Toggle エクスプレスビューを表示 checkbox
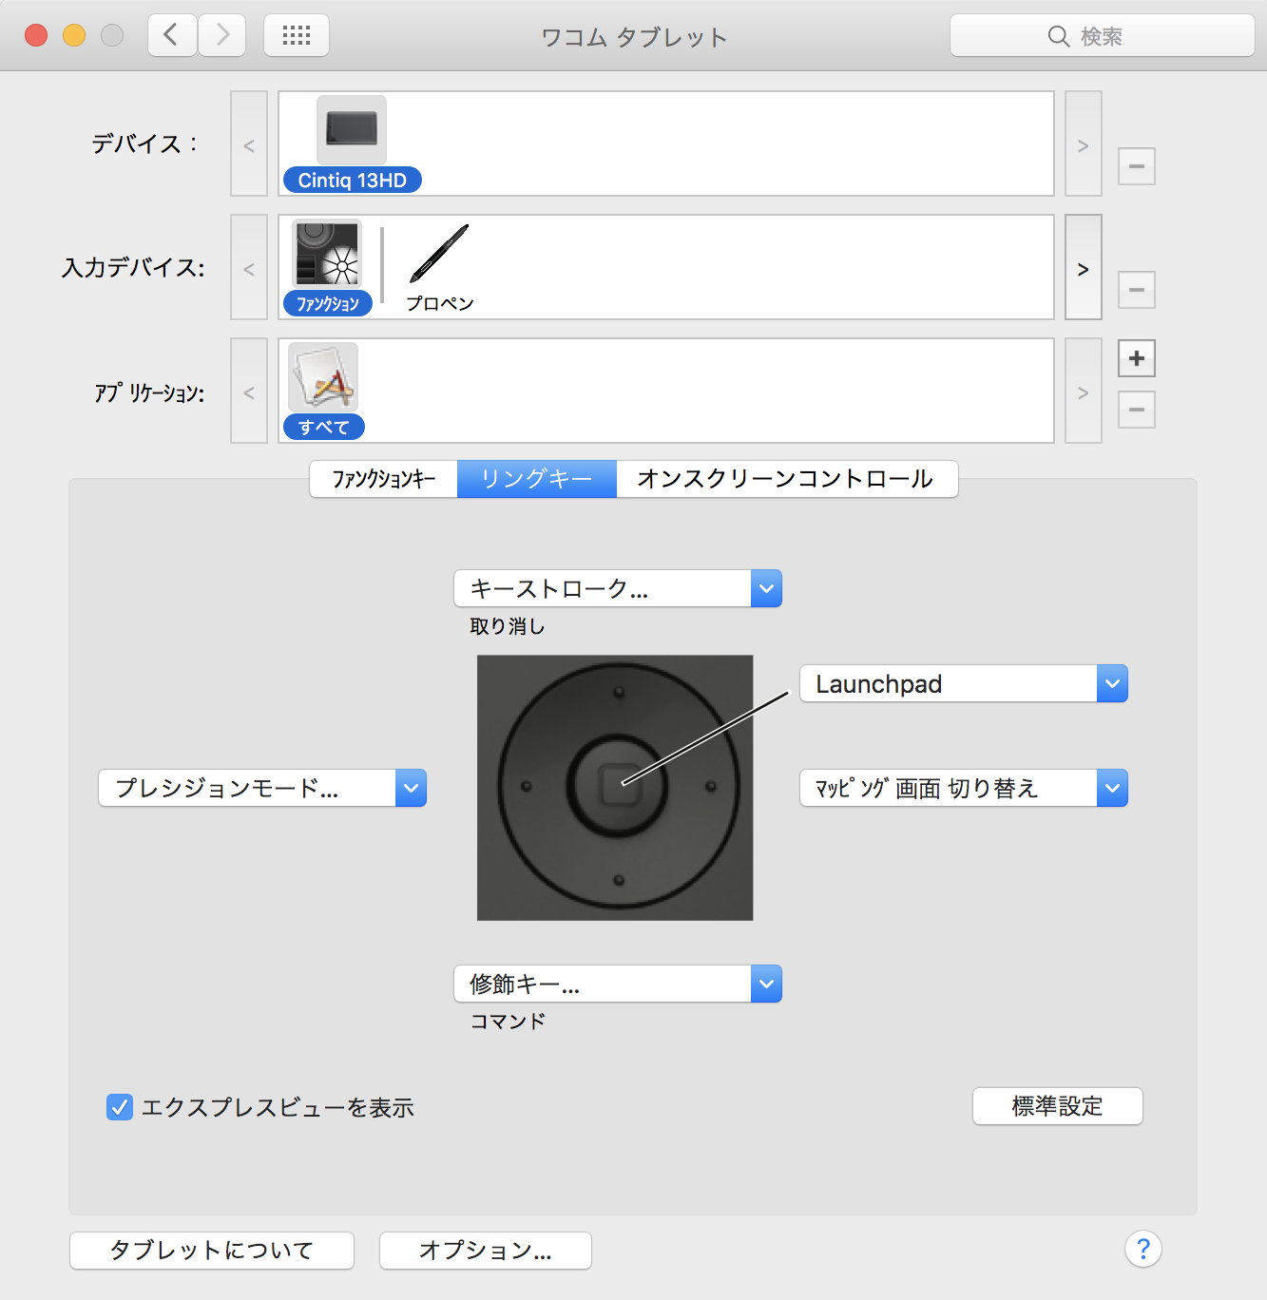Image resolution: width=1267 pixels, height=1300 pixels. click(x=120, y=1107)
